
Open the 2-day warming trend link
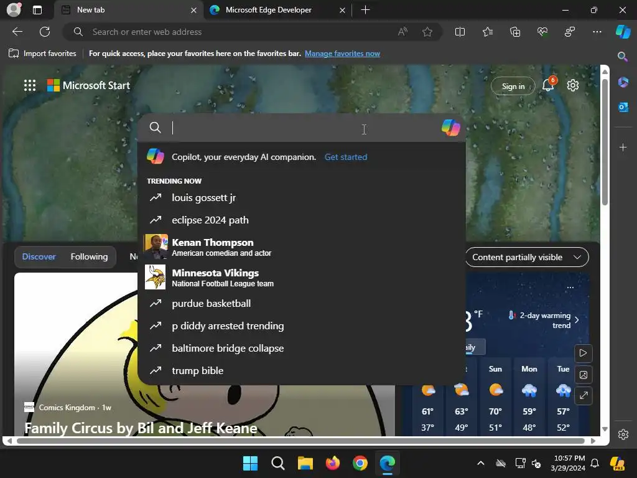tap(544, 321)
